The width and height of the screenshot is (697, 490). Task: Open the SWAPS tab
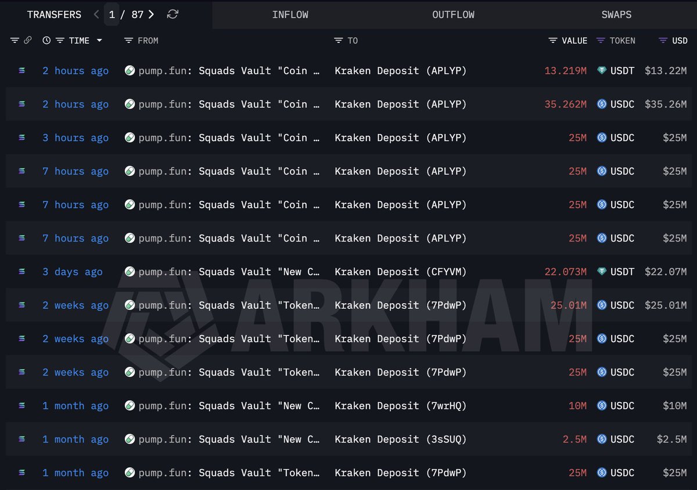[616, 15]
